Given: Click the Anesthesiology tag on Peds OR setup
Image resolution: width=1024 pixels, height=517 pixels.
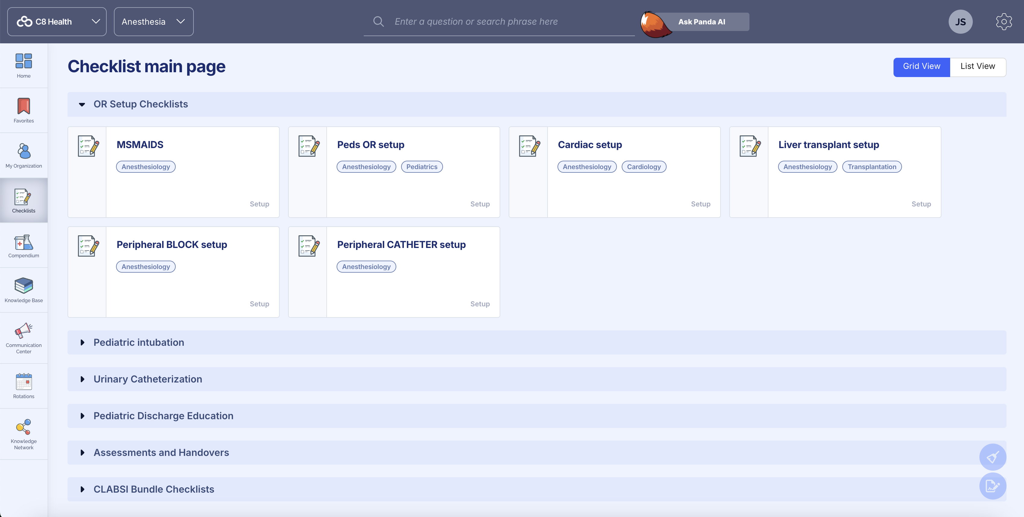Looking at the screenshot, I should (366, 167).
